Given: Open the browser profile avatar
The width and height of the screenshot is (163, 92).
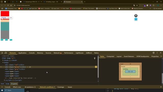Looking at the screenshot, I should (x=158, y=5).
